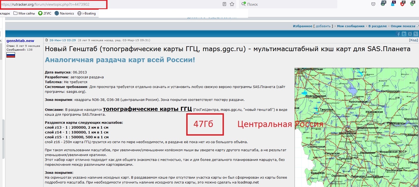The height and width of the screenshot is (187, 419).
Task: Share post via LiveJournal pencil icon
Action: [x=416, y=34]
